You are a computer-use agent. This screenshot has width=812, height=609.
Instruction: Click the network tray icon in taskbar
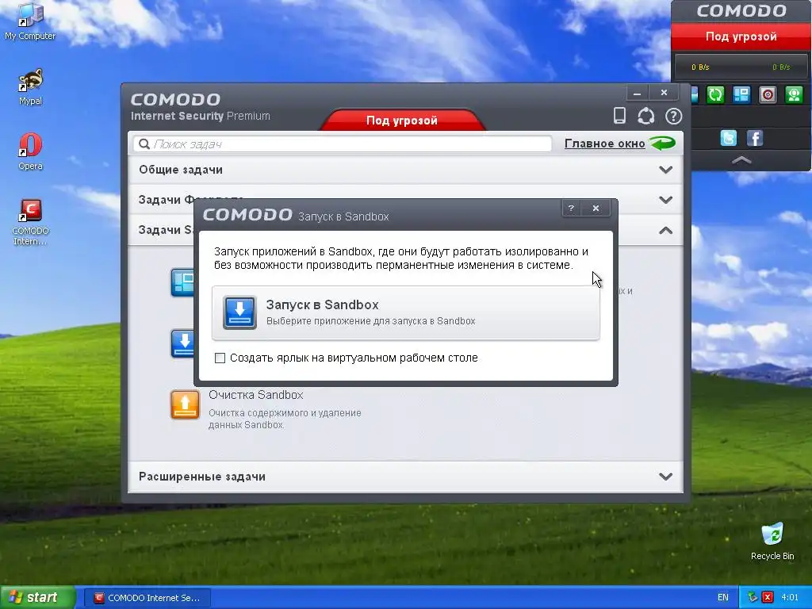753,598
